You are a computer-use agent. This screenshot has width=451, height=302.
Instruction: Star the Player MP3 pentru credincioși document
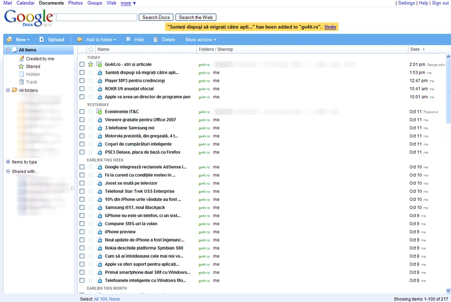coord(91,81)
